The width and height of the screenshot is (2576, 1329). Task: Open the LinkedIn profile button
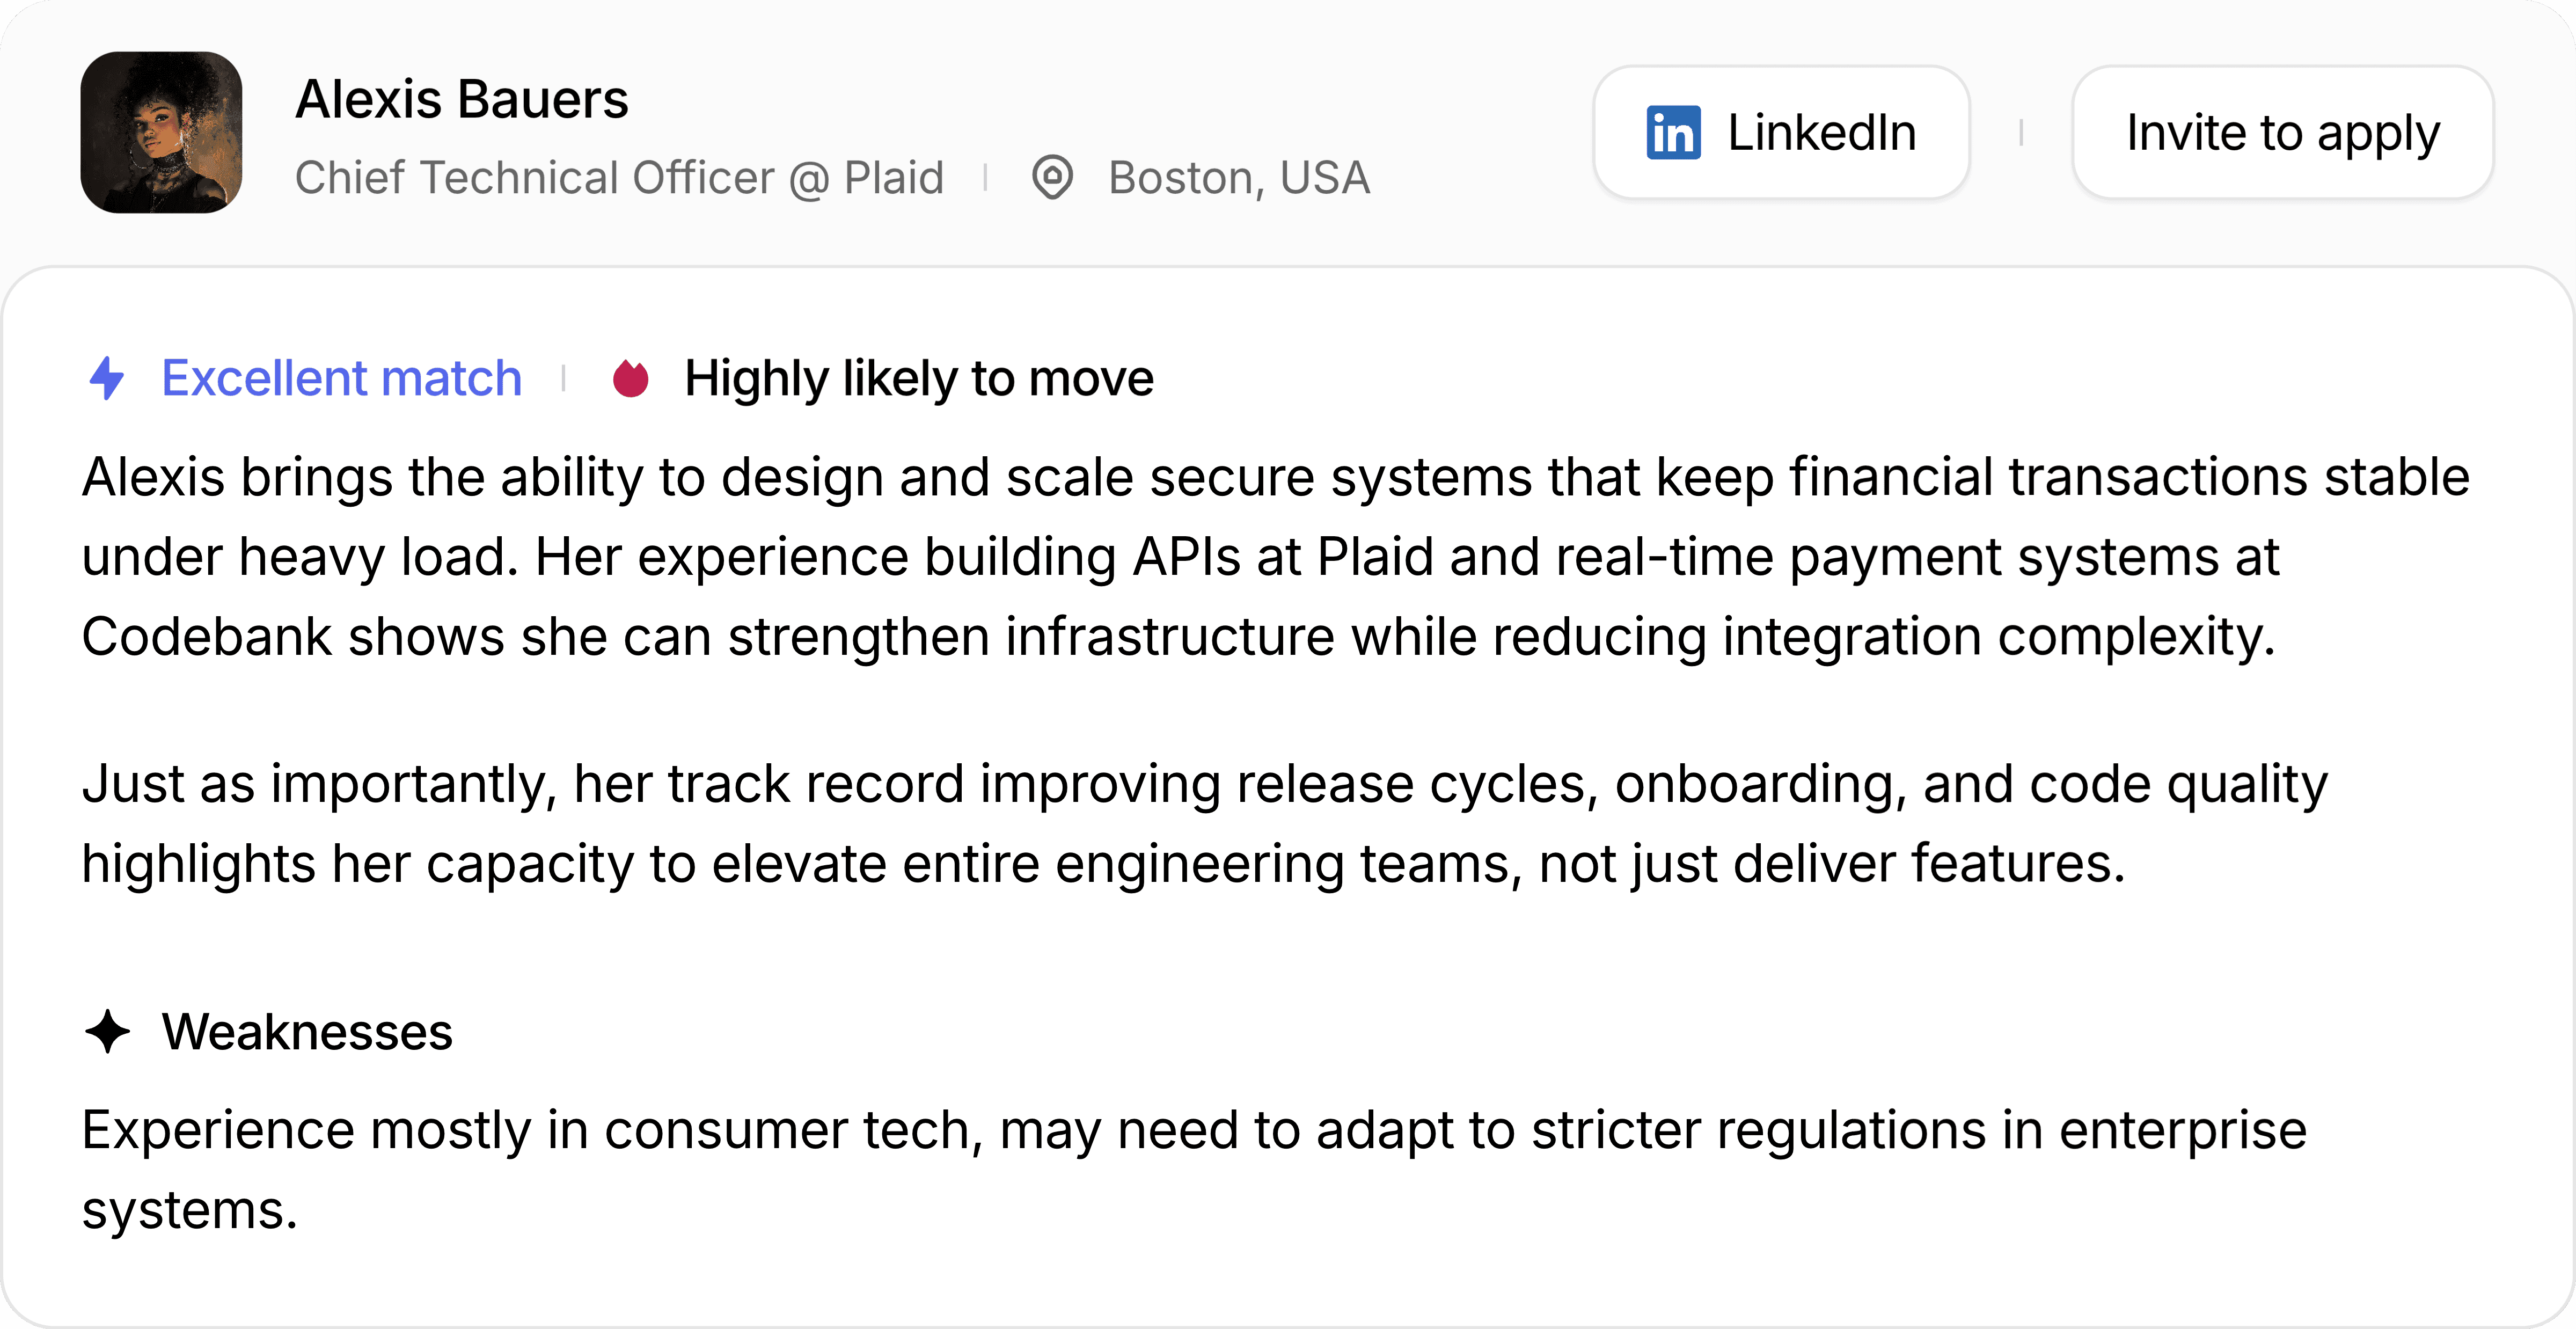coord(1781,133)
